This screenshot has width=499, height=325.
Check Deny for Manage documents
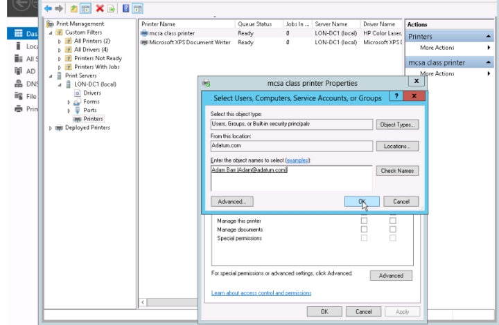coord(393,229)
